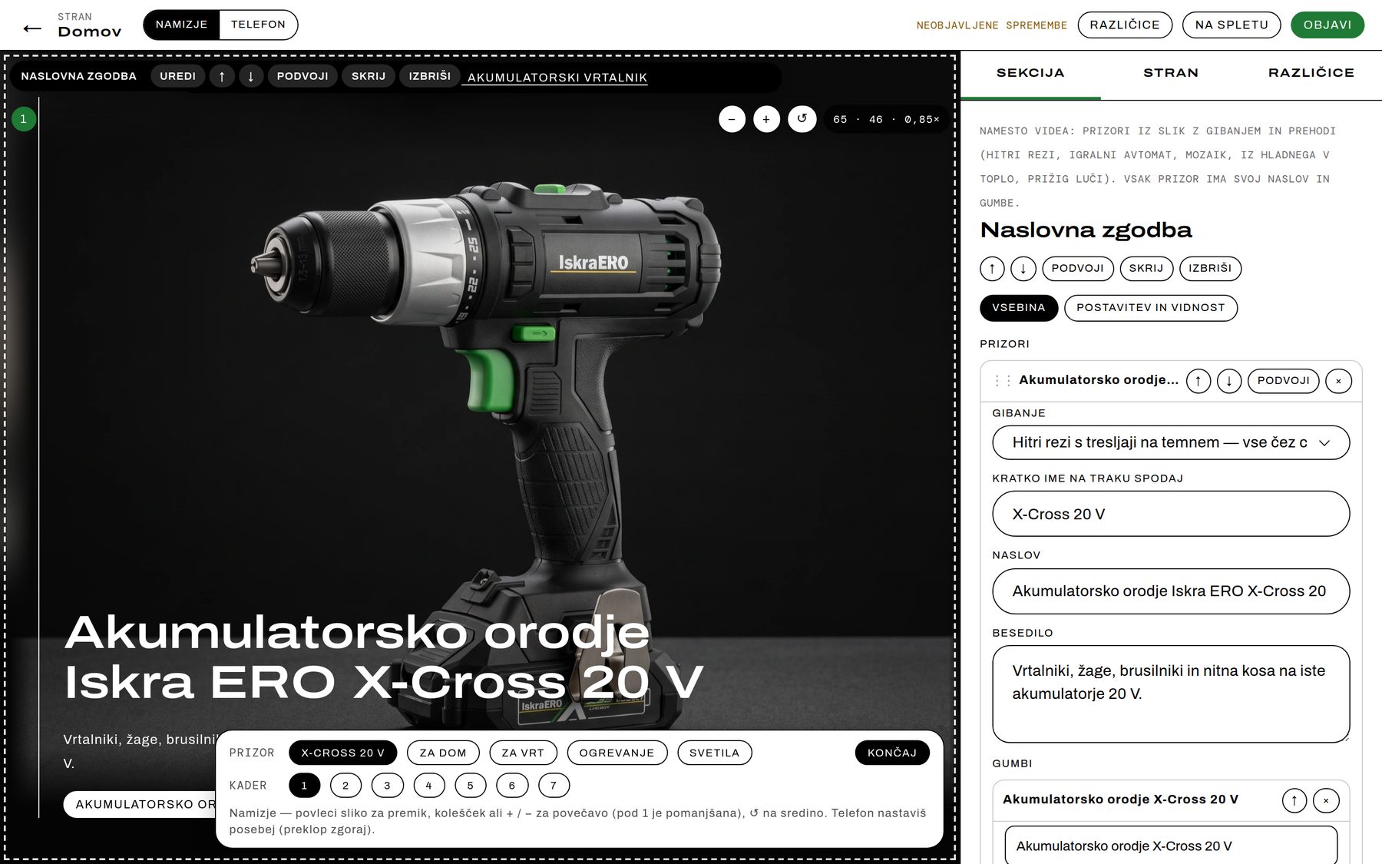Move Naslovna zgodba up in side panel
The width and height of the screenshot is (1382, 864).
click(x=992, y=269)
